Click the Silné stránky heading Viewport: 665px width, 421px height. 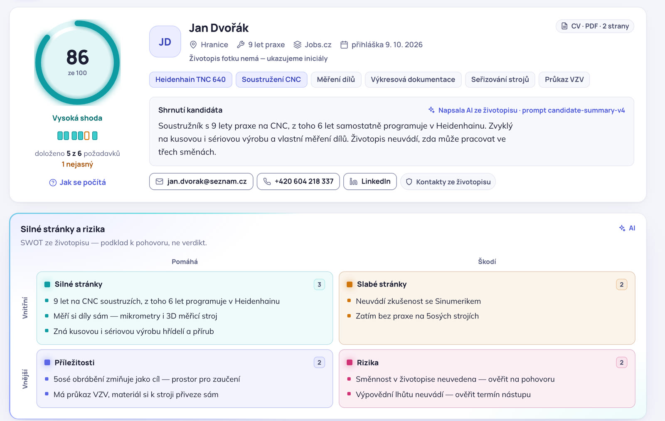79,284
